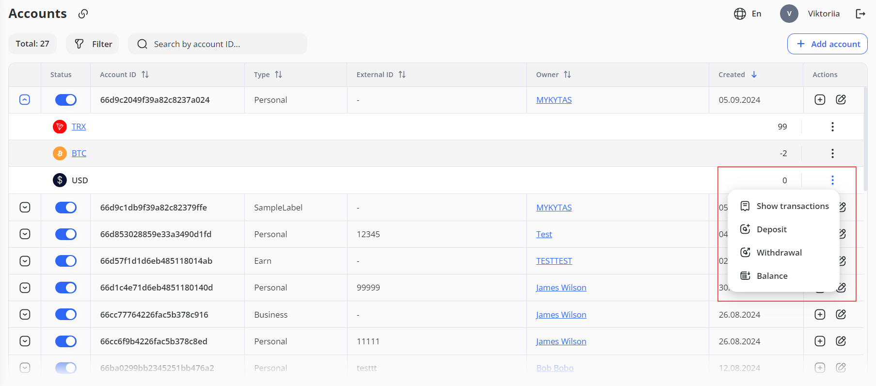Sort by Account ID column arrows
Screen dimensions: 876x386
(x=145, y=74)
